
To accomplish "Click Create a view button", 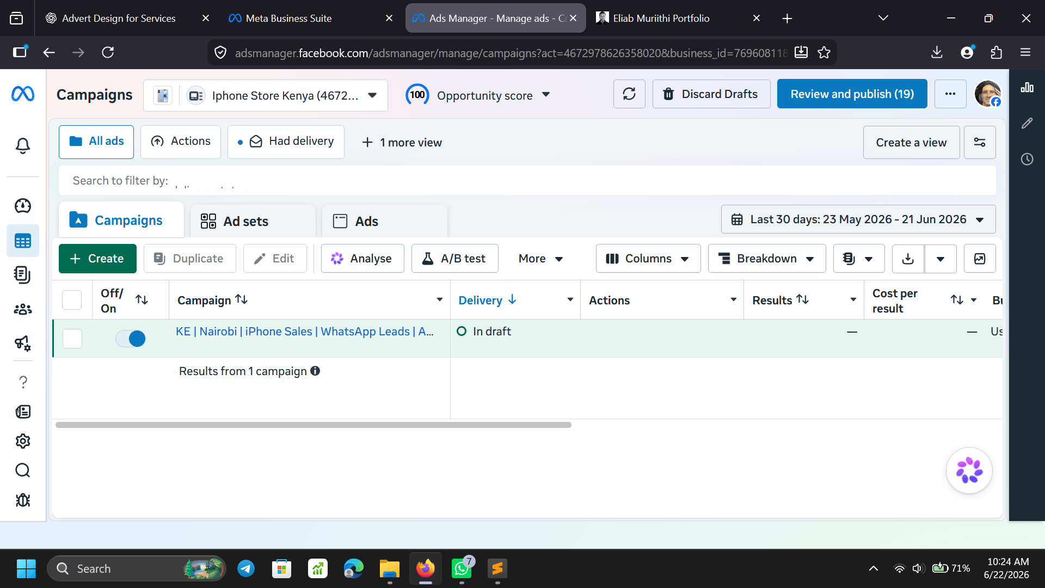I will coord(911,143).
